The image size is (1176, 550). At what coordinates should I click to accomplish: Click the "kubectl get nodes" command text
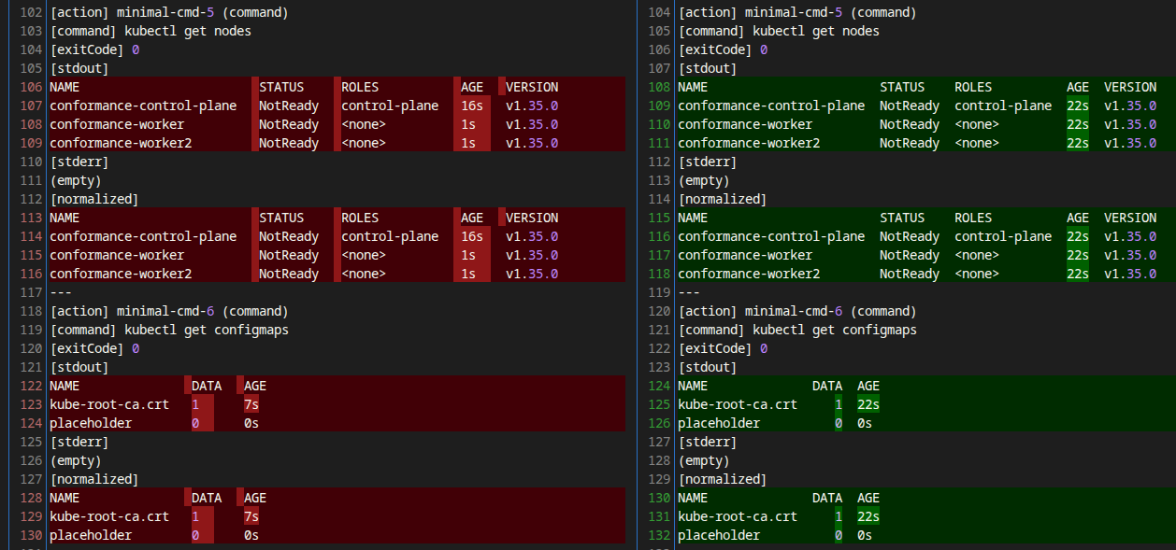point(186,31)
